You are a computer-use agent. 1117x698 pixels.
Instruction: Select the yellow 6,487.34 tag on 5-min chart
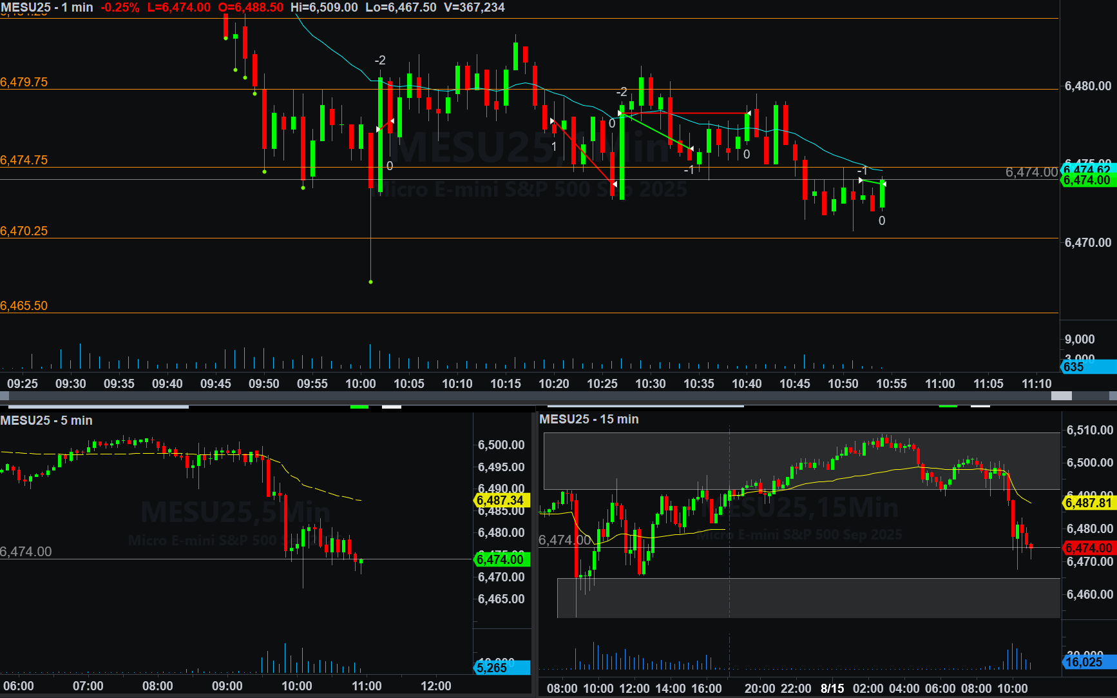[x=501, y=500]
